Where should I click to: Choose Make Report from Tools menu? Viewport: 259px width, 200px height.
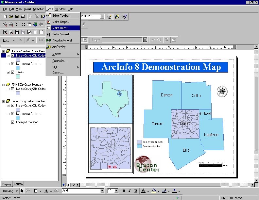pyautogui.click(x=63, y=28)
